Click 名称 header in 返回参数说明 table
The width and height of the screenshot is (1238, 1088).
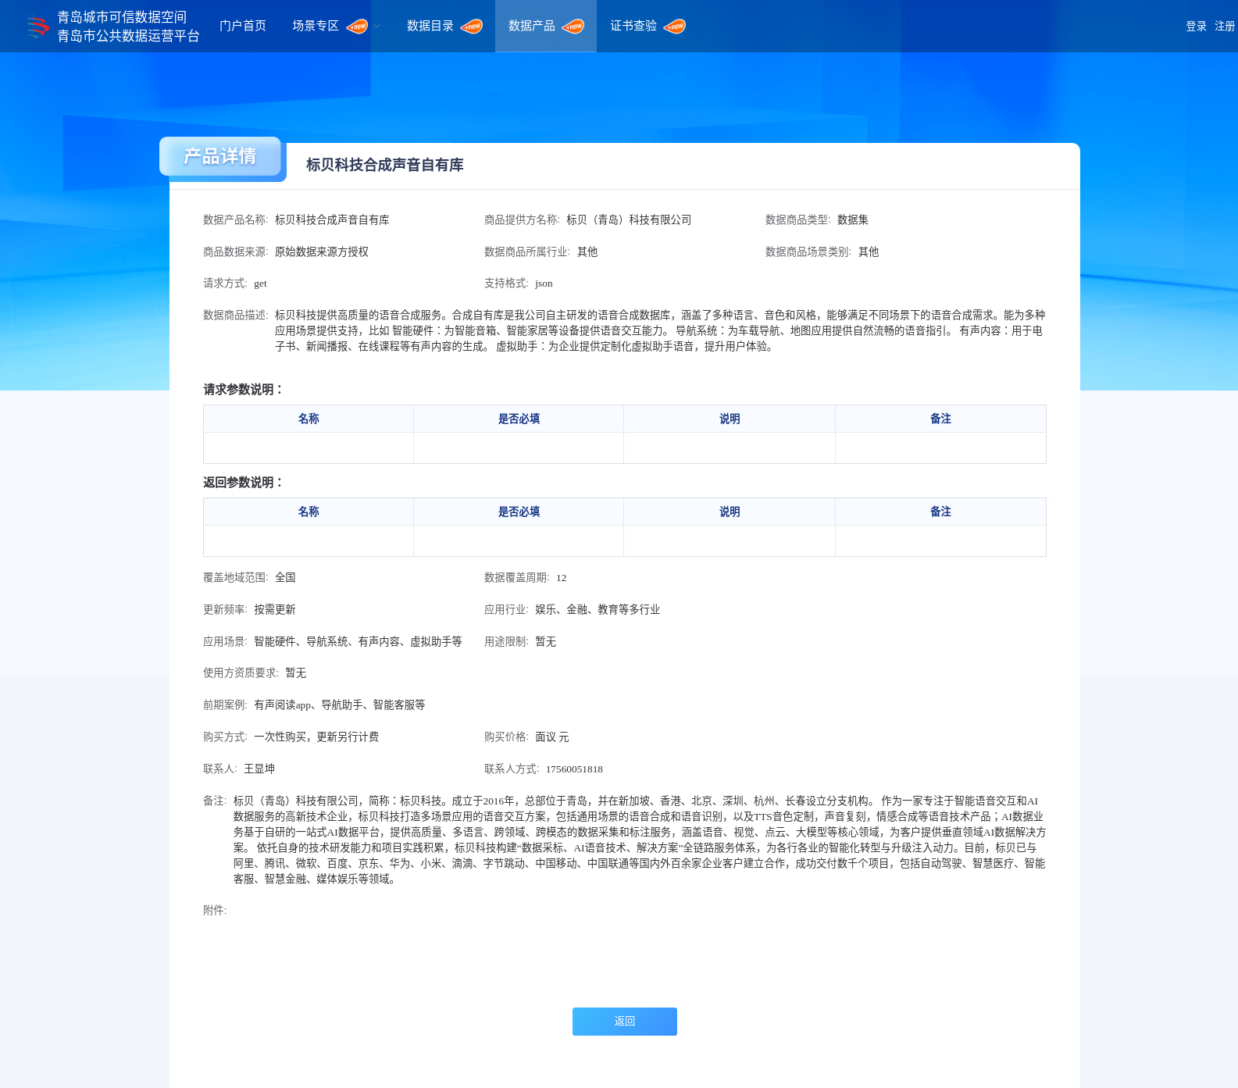point(309,512)
